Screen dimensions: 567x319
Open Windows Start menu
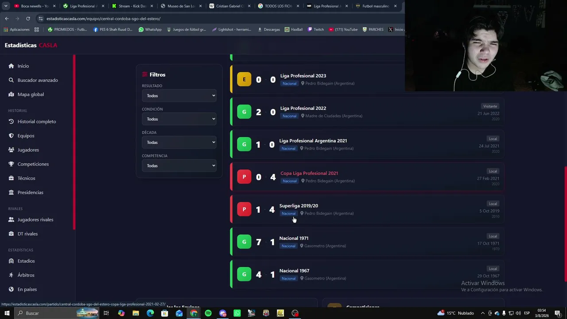coord(7,313)
